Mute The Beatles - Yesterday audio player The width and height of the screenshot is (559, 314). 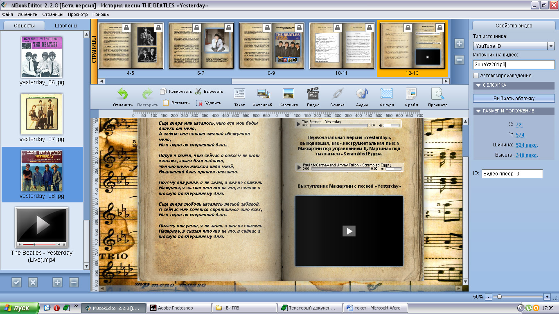pos(380,126)
